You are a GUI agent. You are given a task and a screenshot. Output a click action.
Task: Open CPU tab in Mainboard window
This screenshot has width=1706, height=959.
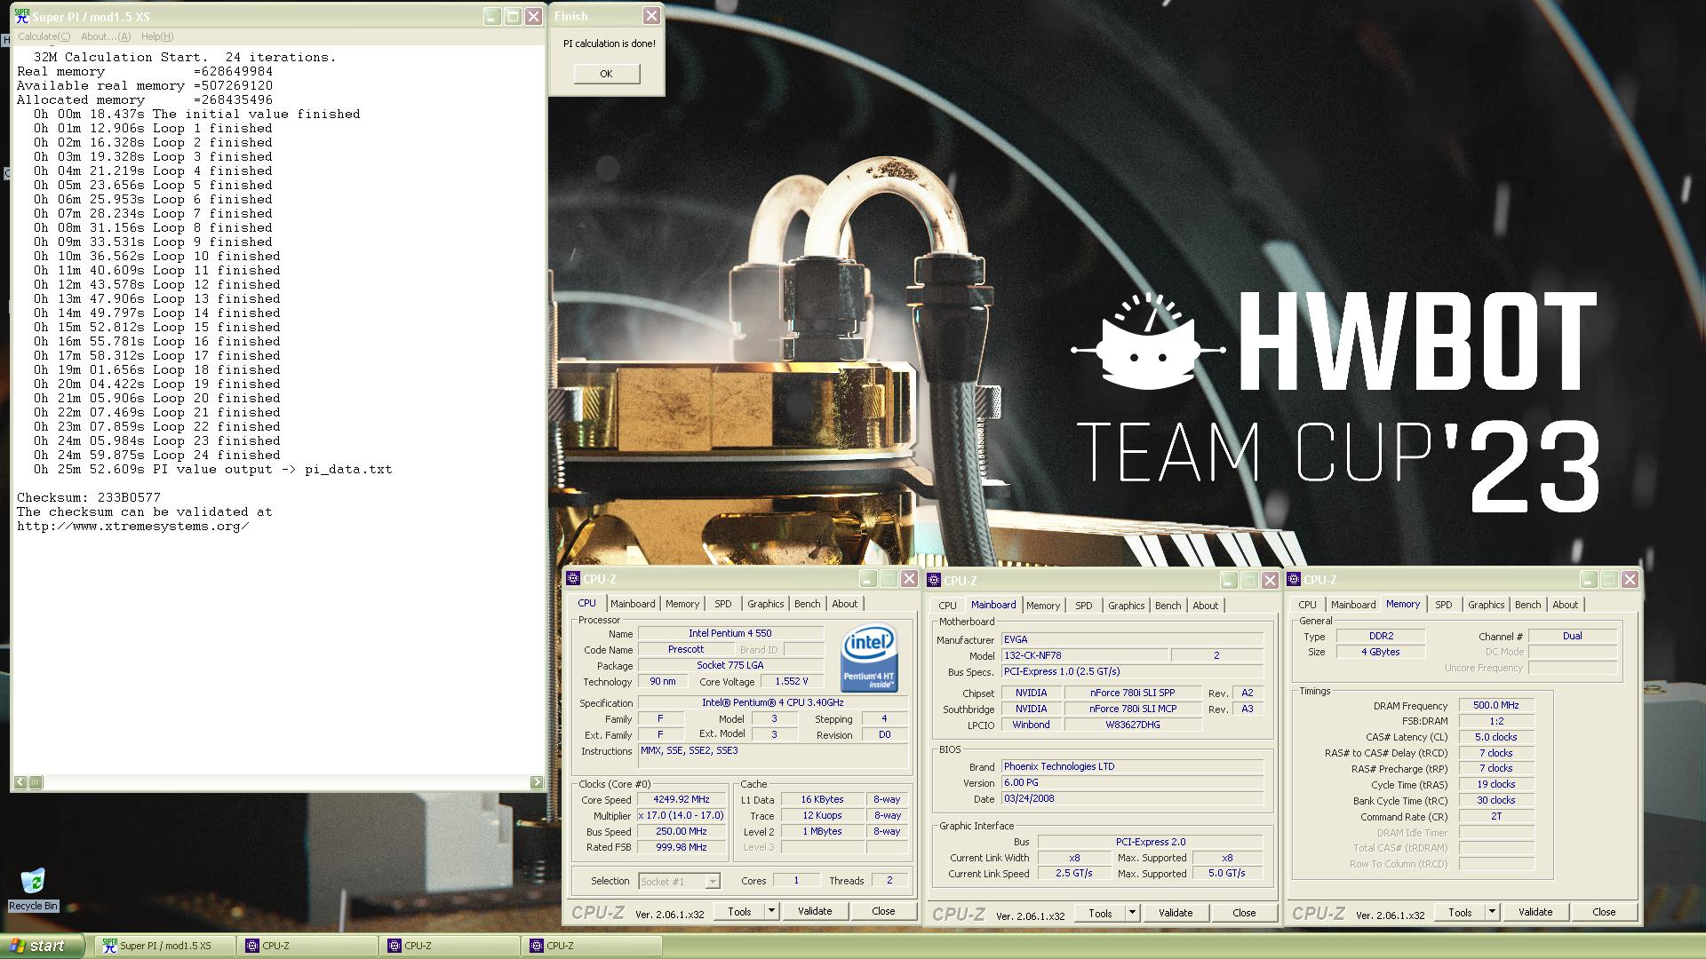point(947,606)
